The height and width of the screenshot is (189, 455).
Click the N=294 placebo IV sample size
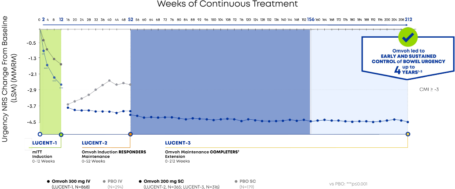[x=116, y=187]
